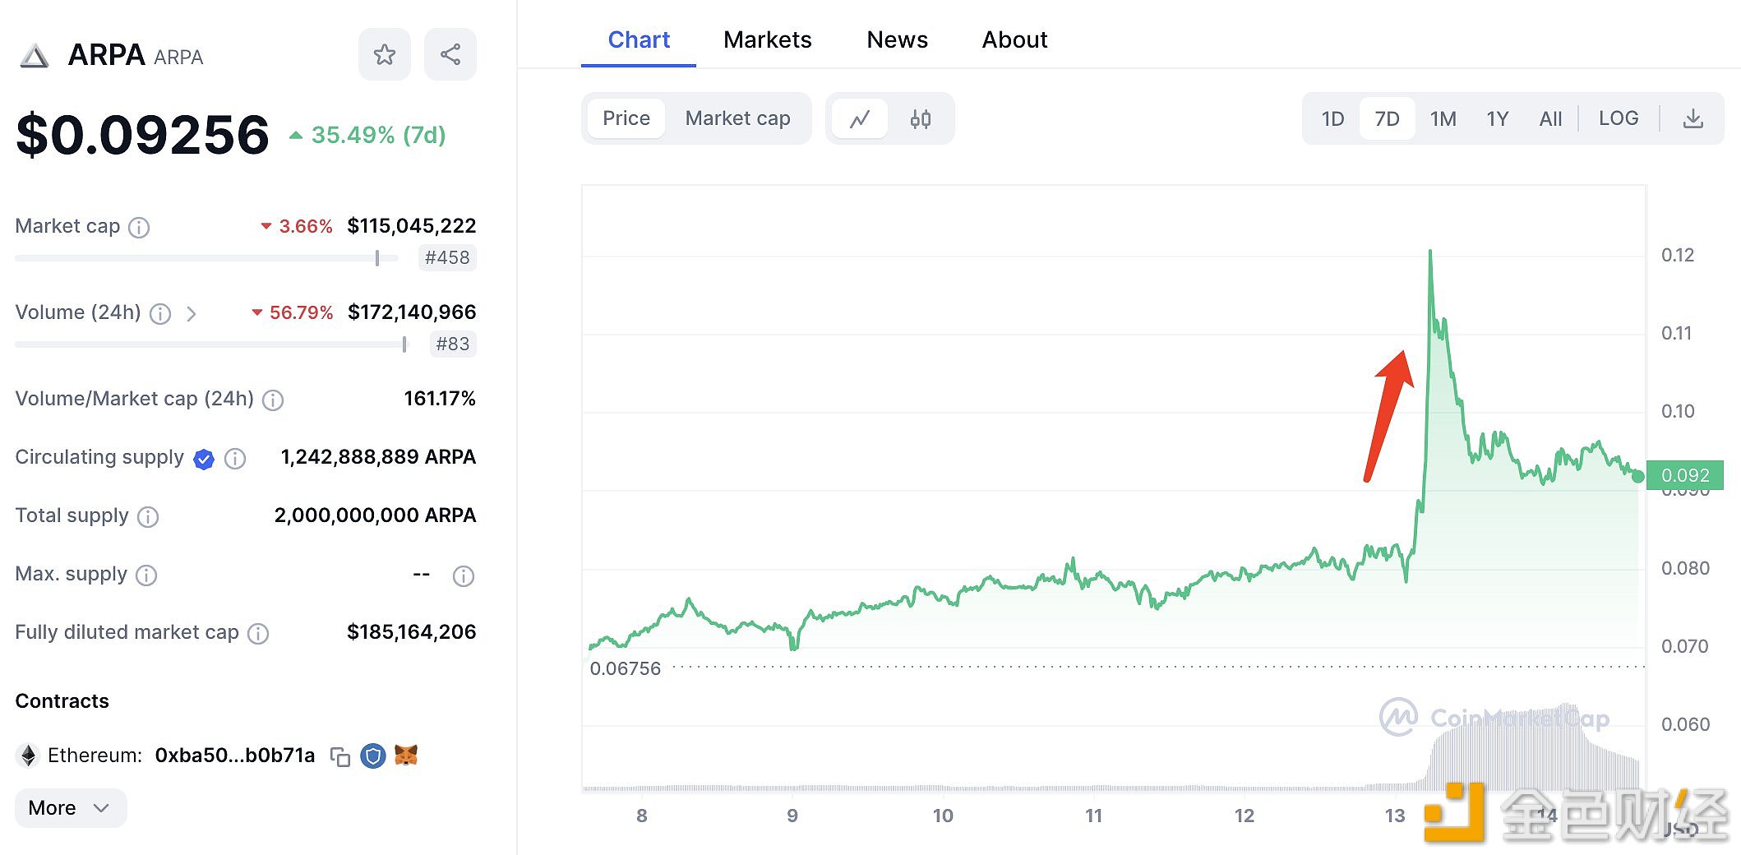Click info icon next to Max. supply value

point(464,575)
